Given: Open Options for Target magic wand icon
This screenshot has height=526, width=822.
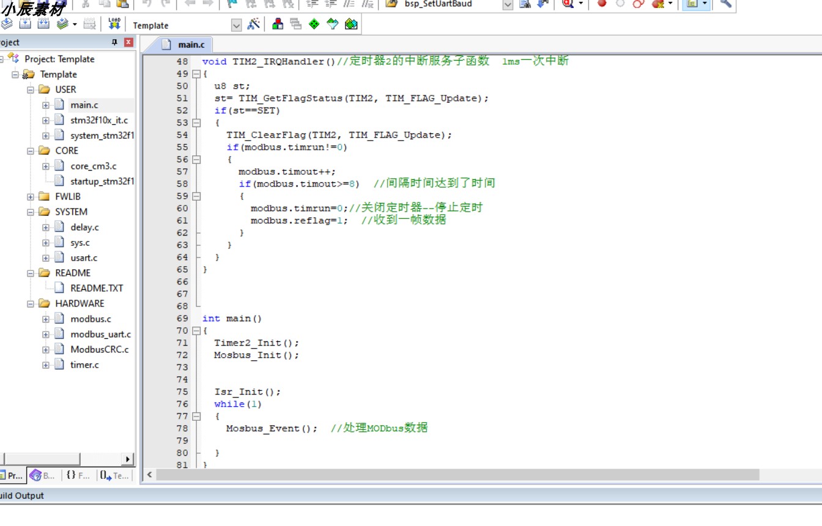Looking at the screenshot, I should 254,24.
